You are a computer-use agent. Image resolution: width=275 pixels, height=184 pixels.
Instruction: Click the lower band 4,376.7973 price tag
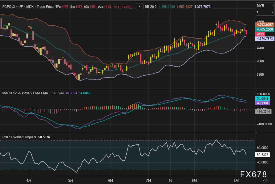coord(265,39)
